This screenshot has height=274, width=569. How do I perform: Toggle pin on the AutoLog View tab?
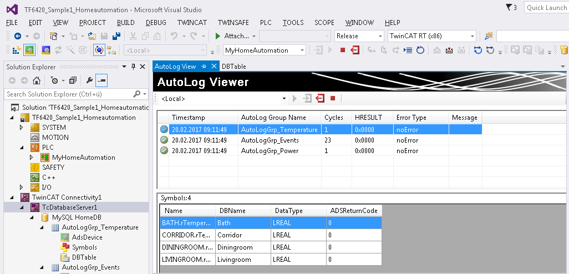pyautogui.click(x=204, y=66)
